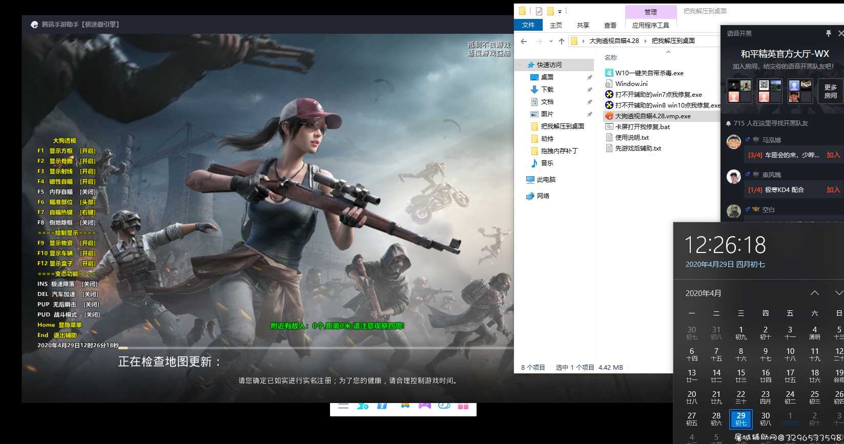Join the [1/4] 极寒KD4 配合 team via 加入
The image size is (844, 444).
tap(833, 190)
